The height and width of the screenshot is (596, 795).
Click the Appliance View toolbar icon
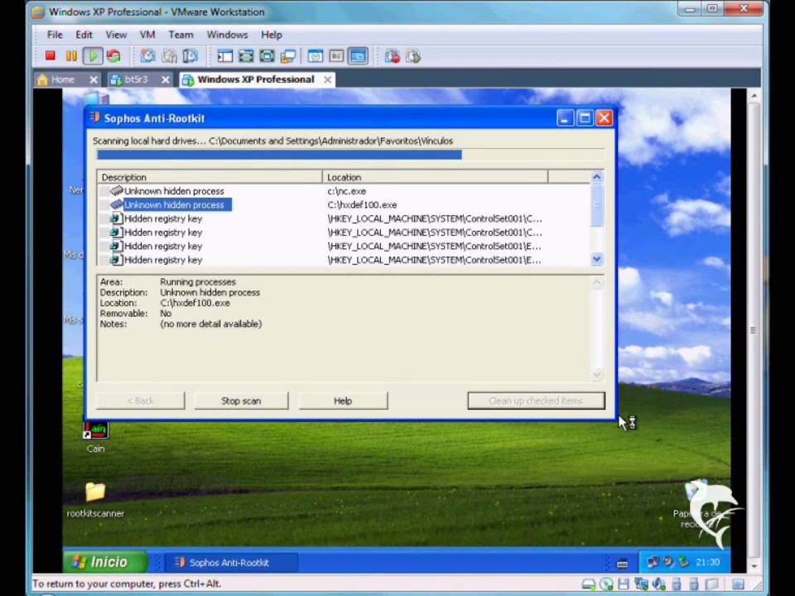tap(336, 55)
